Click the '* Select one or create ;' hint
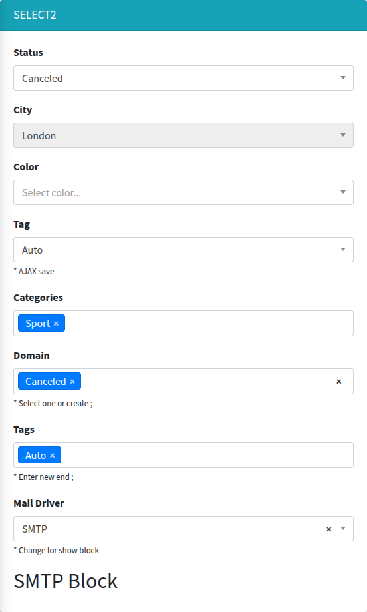367x612 pixels. point(53,403)
